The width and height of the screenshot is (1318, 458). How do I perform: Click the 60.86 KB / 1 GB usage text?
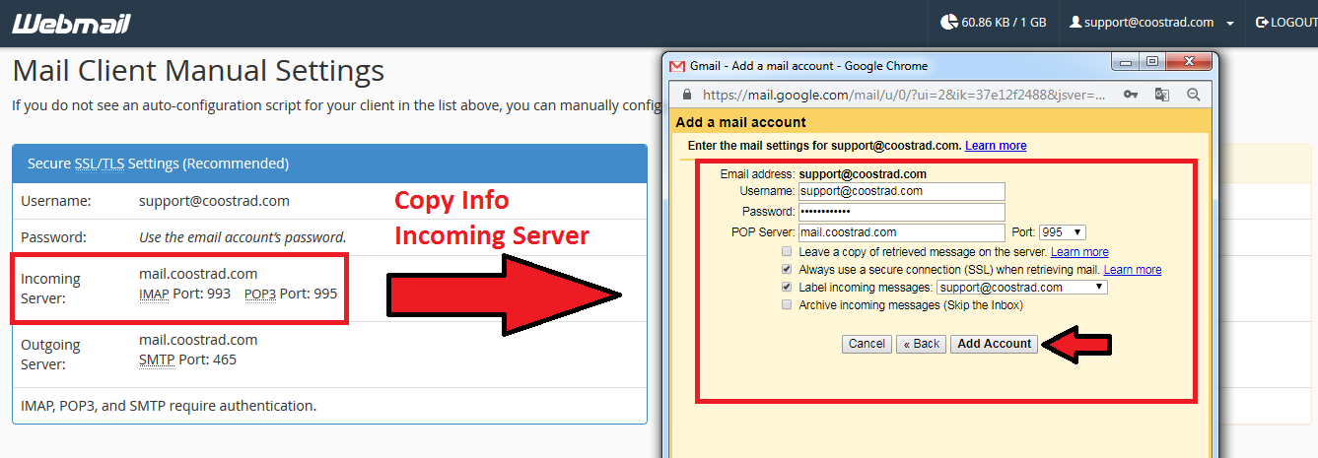(x=1004, y=23)
